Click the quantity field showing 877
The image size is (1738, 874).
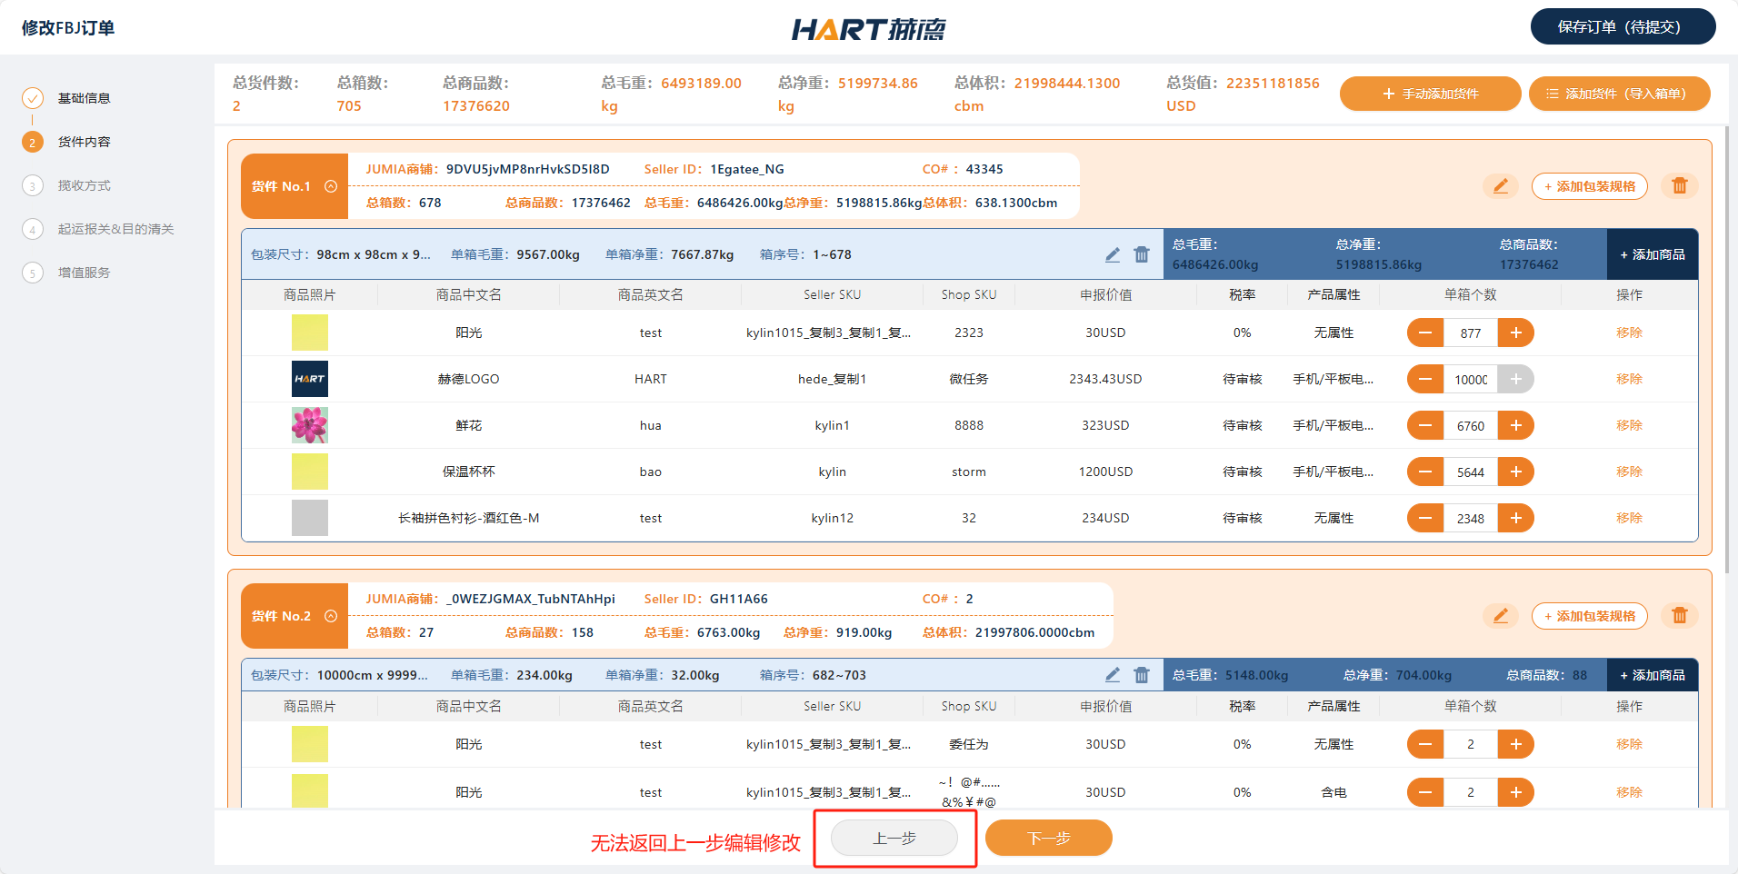(1470, 333)
